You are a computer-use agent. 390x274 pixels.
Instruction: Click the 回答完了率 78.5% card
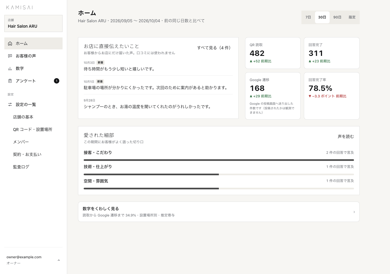(x=332, y=96)
